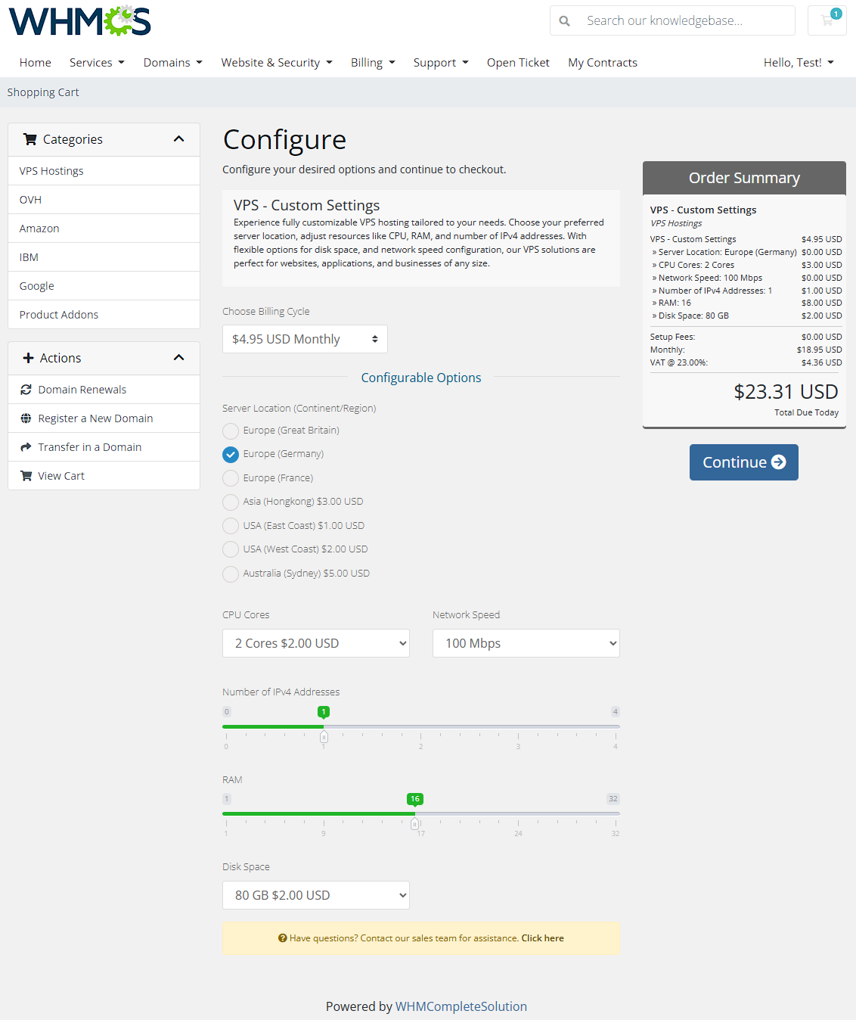Open the Disk Space selection dropdown
Image resolution: width=856 pixels, height=1020 pixels.
click(315, 895)
